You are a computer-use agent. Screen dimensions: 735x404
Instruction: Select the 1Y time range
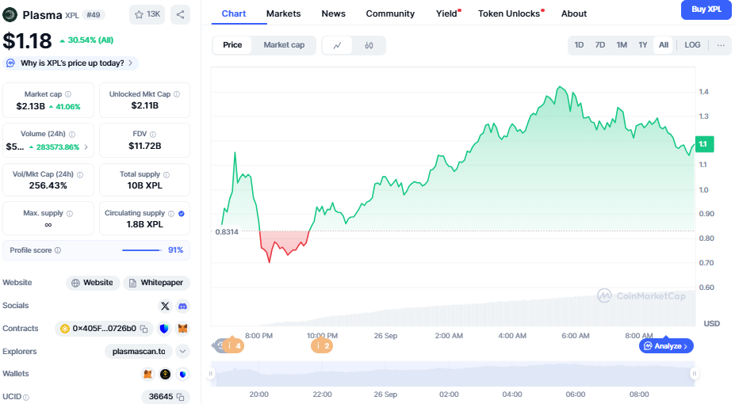click(643, 45)
